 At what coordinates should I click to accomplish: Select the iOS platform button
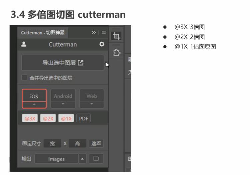click(34, 96)
